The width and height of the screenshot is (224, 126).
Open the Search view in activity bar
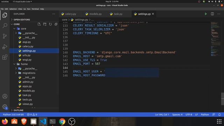5,26
